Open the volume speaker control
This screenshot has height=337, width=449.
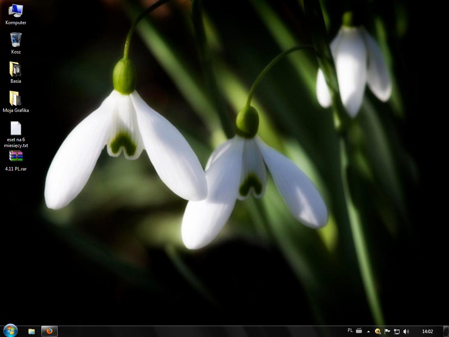point(406,332)
